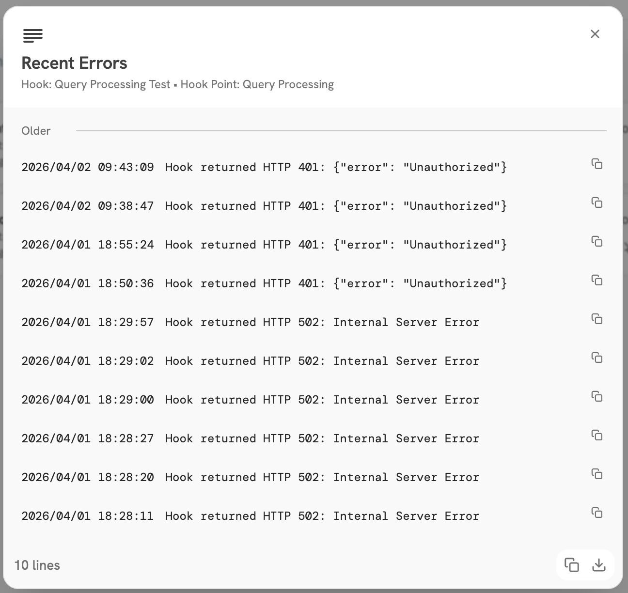
Task: Copy the 18:29:57 Internal Server Error line
Action: coord(597,319)
